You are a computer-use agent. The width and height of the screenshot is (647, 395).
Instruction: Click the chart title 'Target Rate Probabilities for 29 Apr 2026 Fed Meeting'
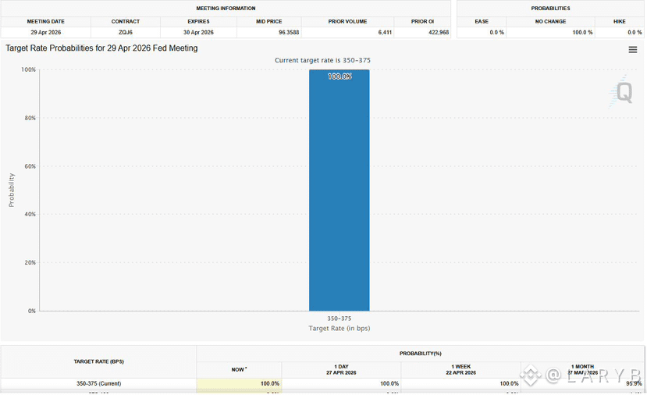101,48
